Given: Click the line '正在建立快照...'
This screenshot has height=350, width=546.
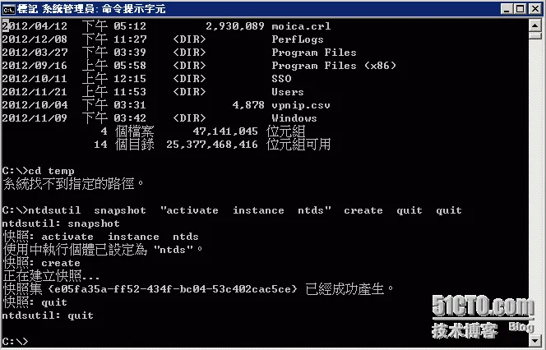Looking at the screenshot, I should 51,276.
